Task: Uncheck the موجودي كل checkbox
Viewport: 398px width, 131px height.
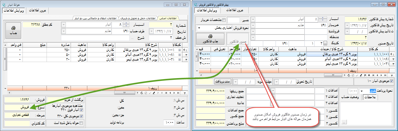Action: click(x=81, y=116)
